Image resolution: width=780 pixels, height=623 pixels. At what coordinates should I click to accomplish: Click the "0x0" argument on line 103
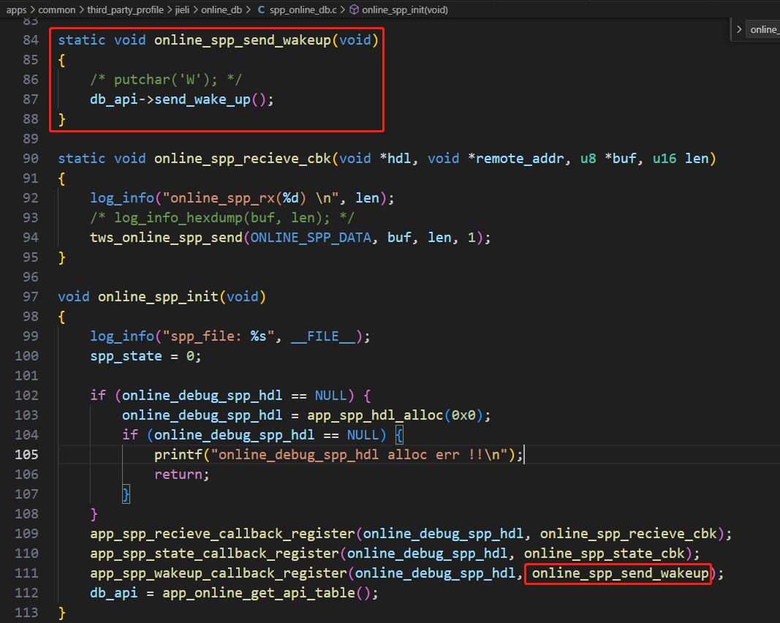point(463,415)
